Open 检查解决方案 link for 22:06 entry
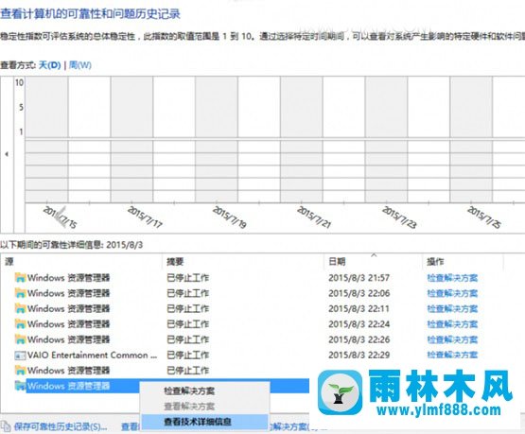This screenshot has width=525, height=434. point(452,293)
